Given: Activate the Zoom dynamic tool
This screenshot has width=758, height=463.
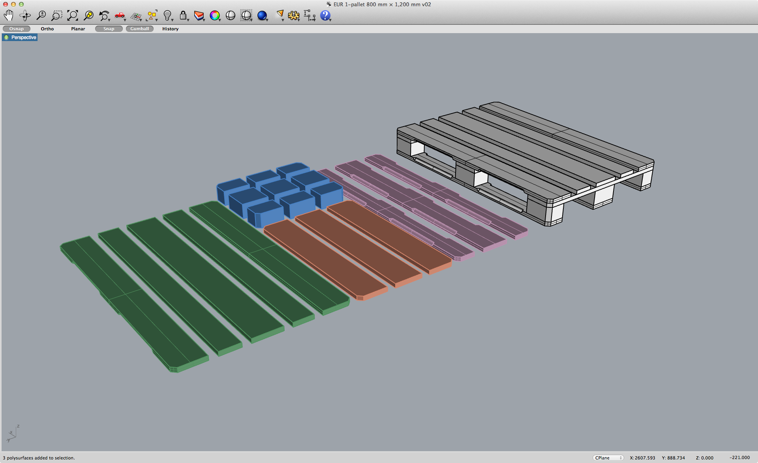Looking at the screenshot, I should click(x=41, y=15).
